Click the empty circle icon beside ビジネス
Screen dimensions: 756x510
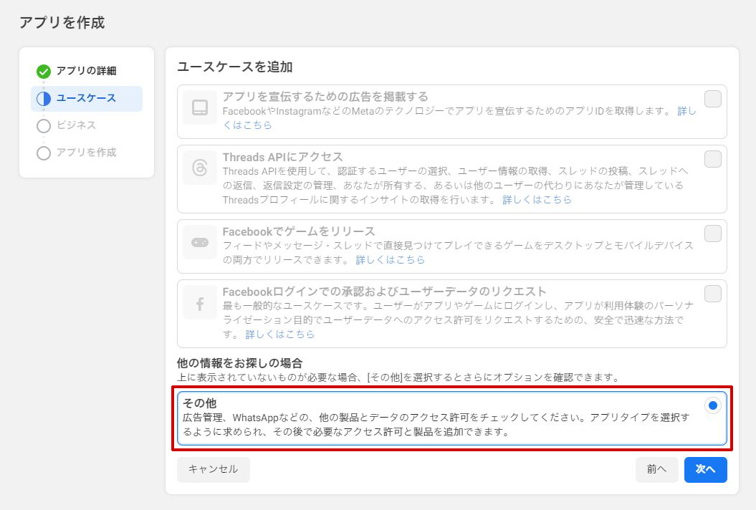[44, 126]
